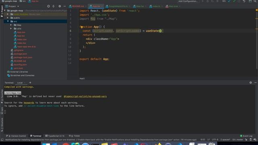The image size is (258, 145).
Task: Hide the terminal panel with minus icon
Action: coord(255,83)
